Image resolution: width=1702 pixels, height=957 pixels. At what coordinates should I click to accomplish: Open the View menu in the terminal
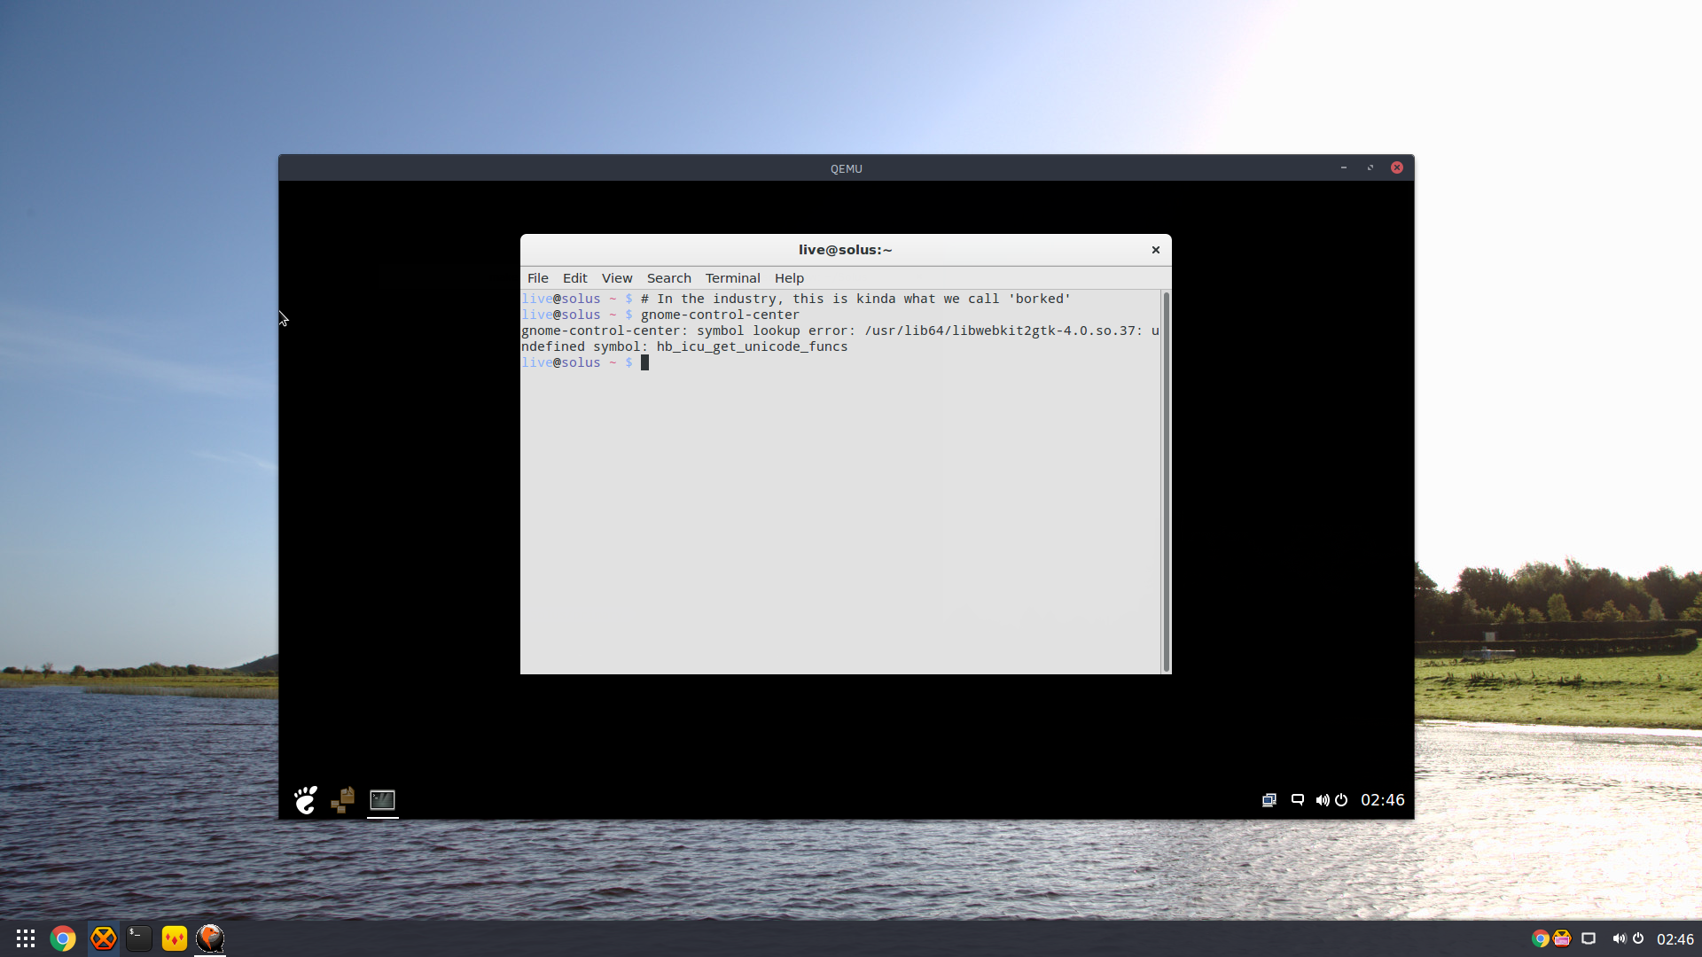pos(617,278)
